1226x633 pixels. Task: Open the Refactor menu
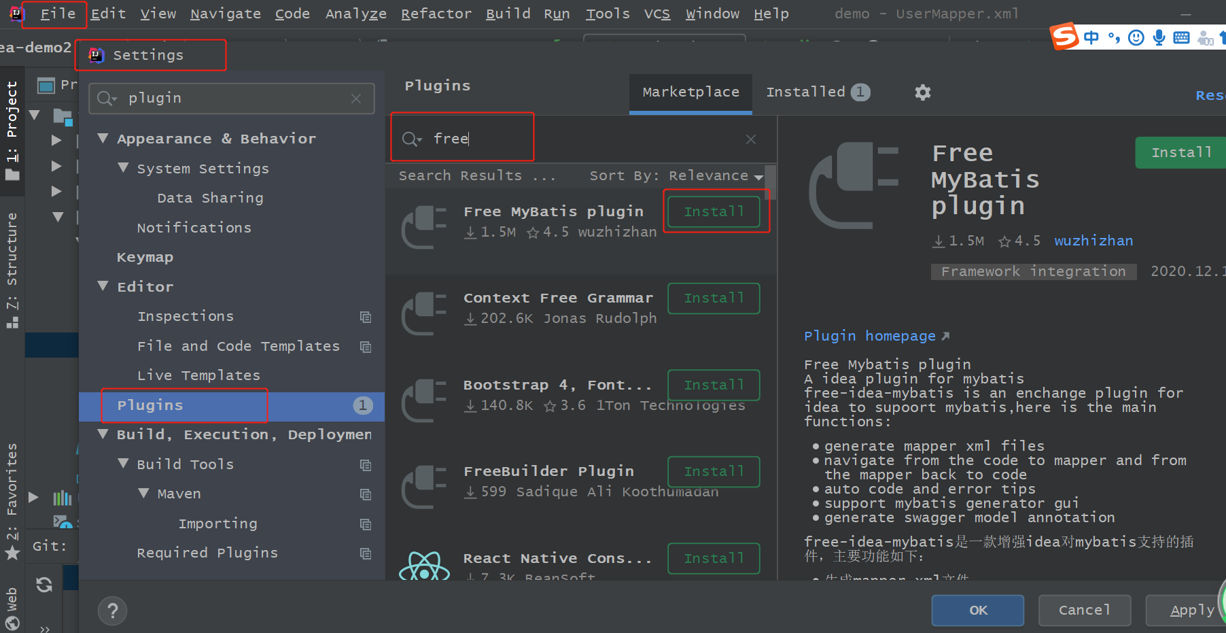click(436, 14)
